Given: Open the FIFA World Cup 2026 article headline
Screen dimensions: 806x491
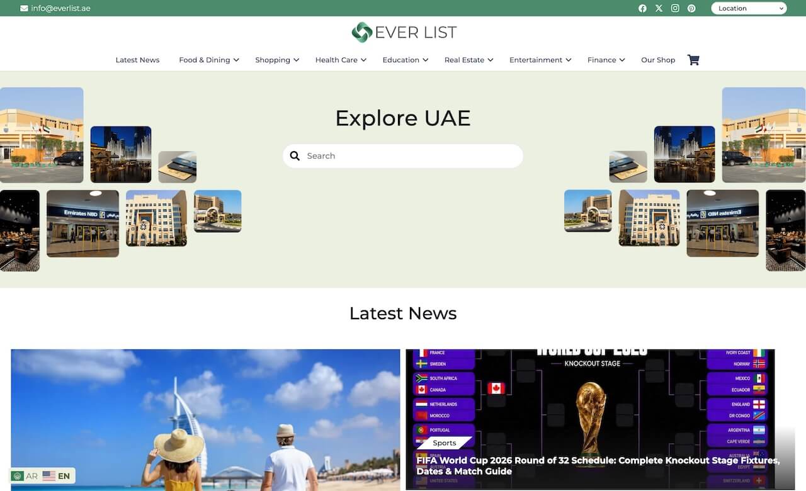Looking at the screenshot, I should [x=598, y=466].
